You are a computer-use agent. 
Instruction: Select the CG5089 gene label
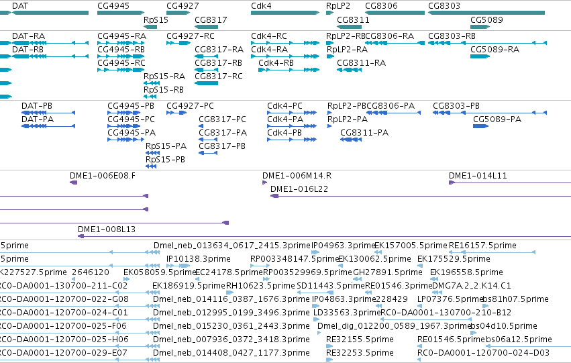(486, 19)
